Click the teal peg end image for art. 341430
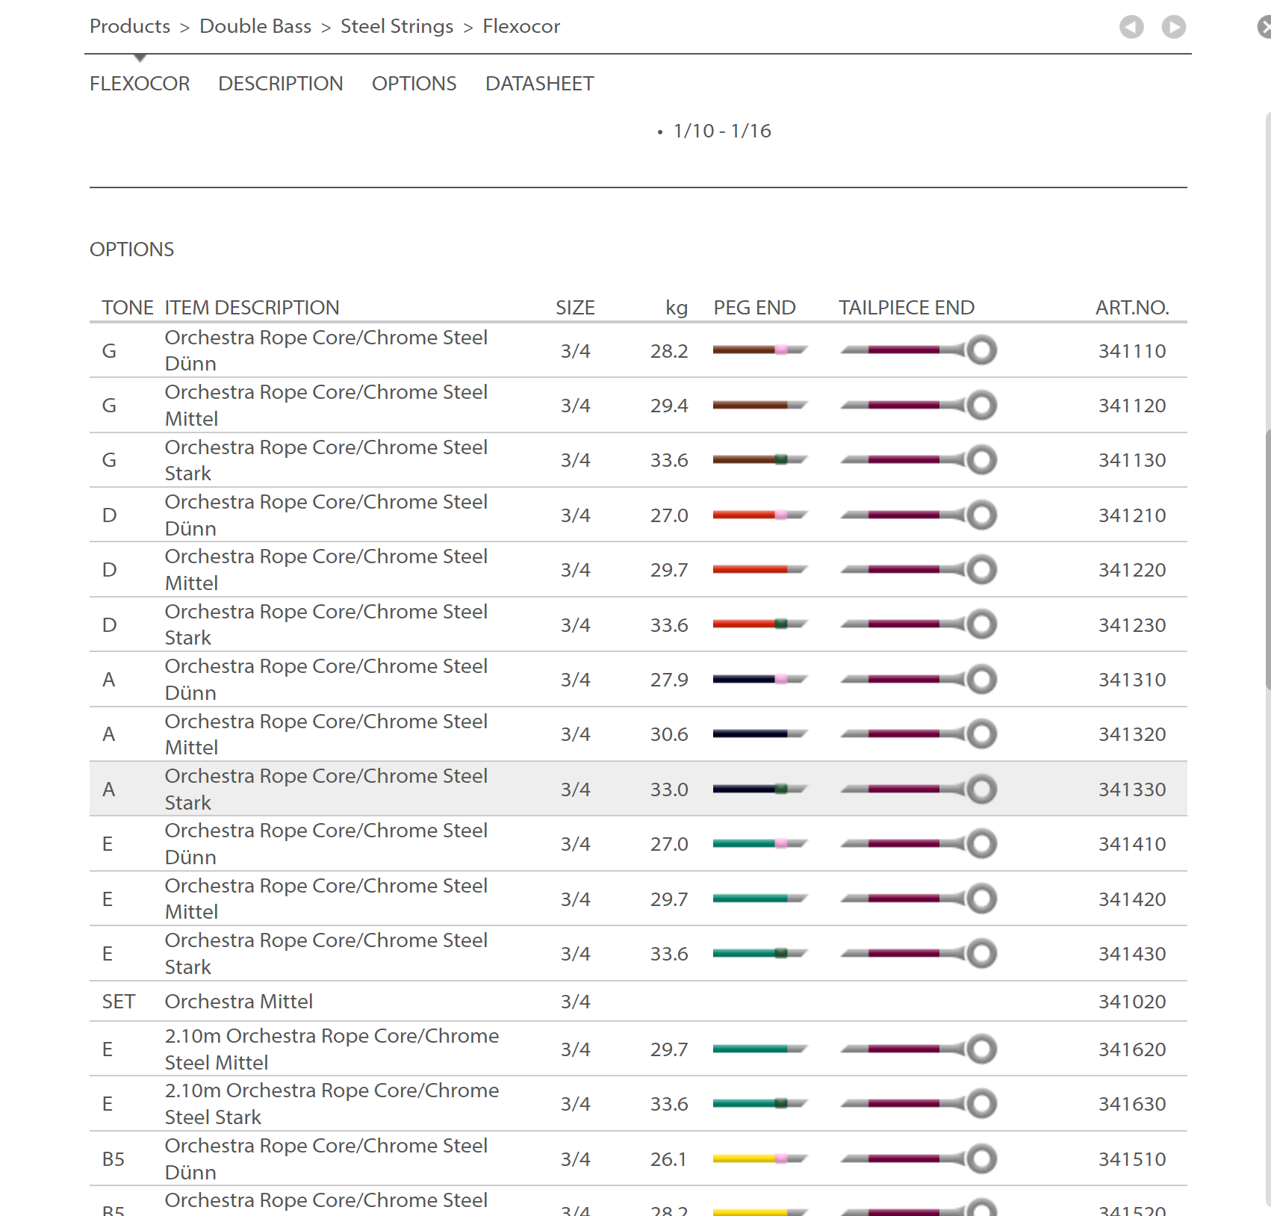The width and height of the screenshot is (1271, 1216). [x=760, y=953]
